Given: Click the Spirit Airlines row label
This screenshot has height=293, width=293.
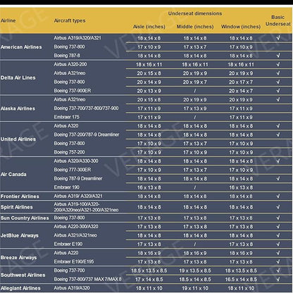Looking at the screenshot, I should [x=17, y=207].
